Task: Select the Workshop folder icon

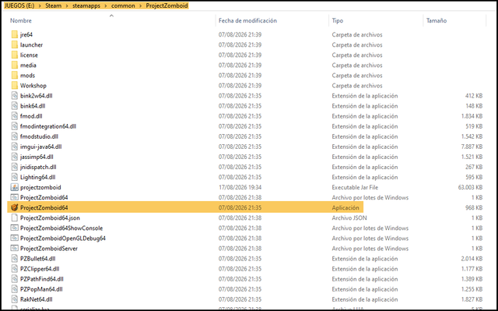Action: click(15, 85)
